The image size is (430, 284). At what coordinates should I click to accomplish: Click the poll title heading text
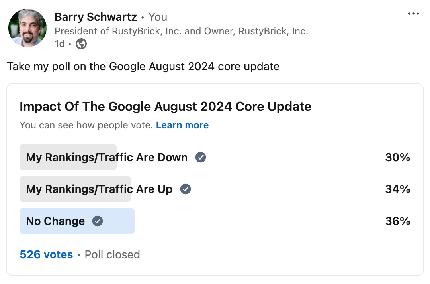(165, 106)
